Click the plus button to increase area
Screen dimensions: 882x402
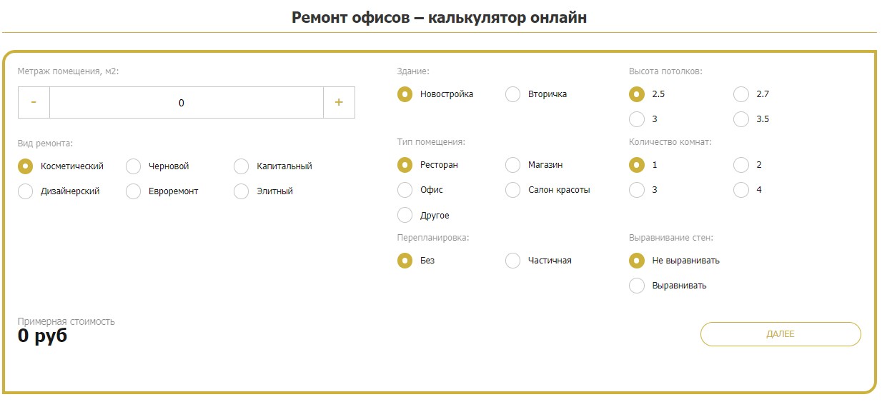[x=339, y=103]
